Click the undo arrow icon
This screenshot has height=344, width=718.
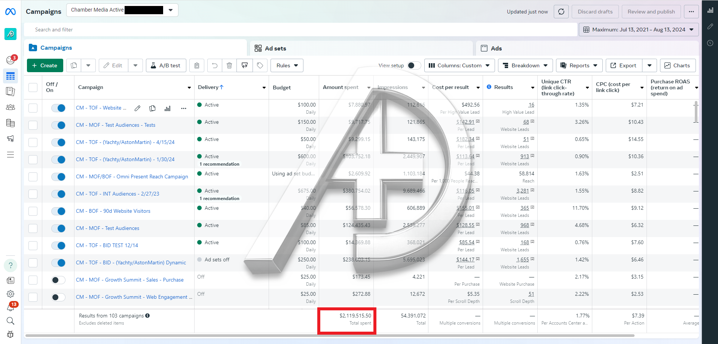pyautogui.click(x=214, y=65)
